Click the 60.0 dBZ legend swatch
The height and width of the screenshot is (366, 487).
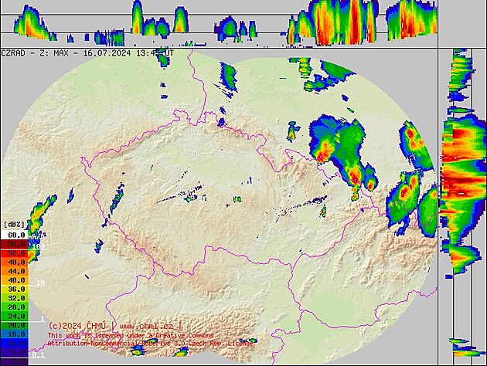click(x=16, y=234)
